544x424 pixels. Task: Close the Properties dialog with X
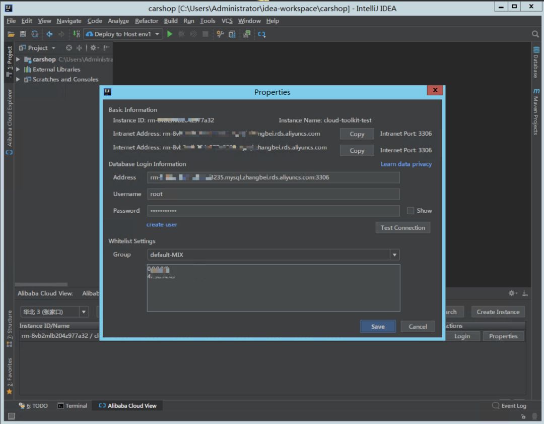coord(435,90)
